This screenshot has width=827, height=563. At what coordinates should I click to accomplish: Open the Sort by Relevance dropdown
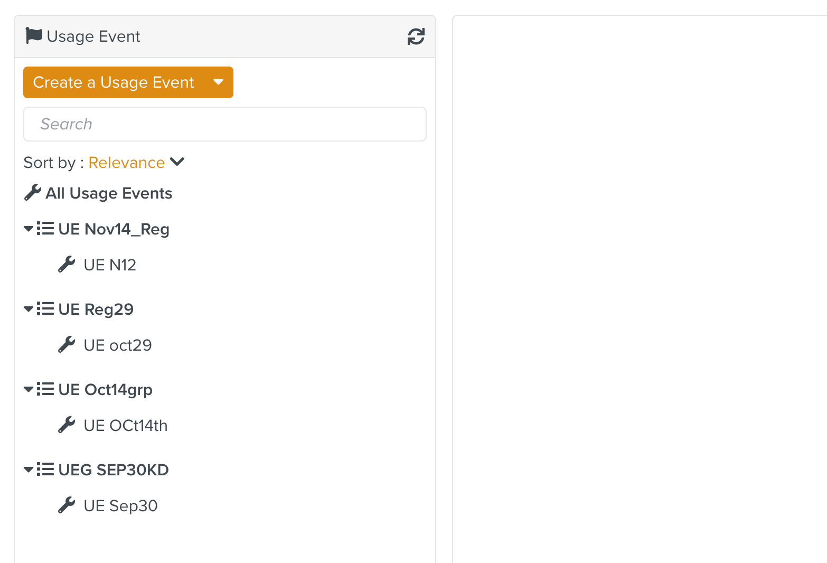coord(136,162)
